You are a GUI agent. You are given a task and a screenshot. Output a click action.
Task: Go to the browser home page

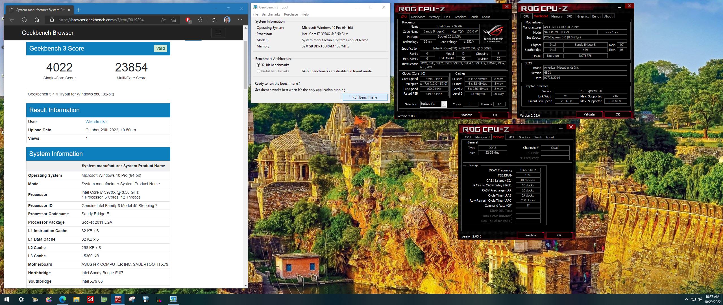(x=37, y=20)
